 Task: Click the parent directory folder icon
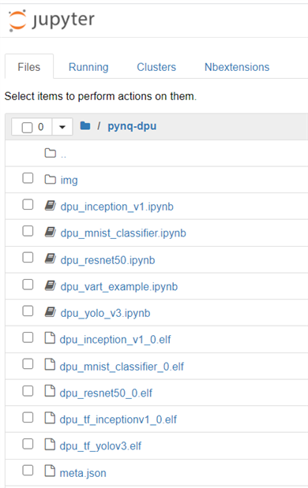51,153
